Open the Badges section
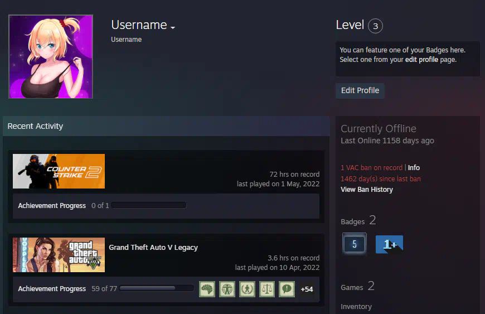This screenshot has height=314, width=485. tap(352, 221)
